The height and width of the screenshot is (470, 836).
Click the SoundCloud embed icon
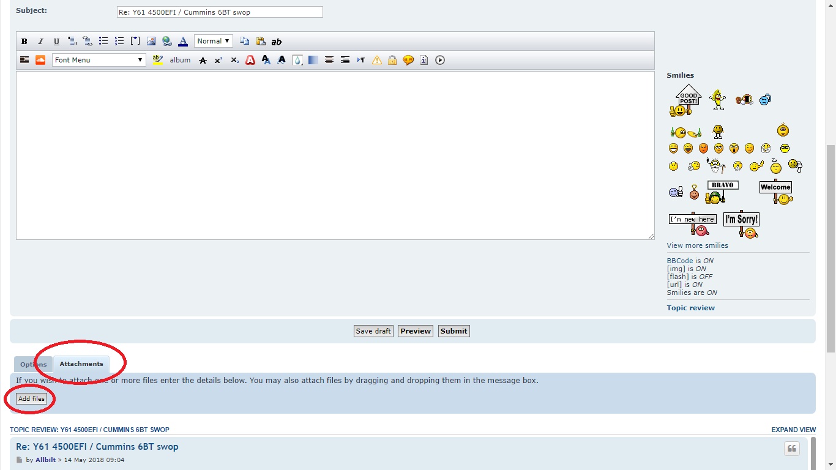click(x=40, y=60)
